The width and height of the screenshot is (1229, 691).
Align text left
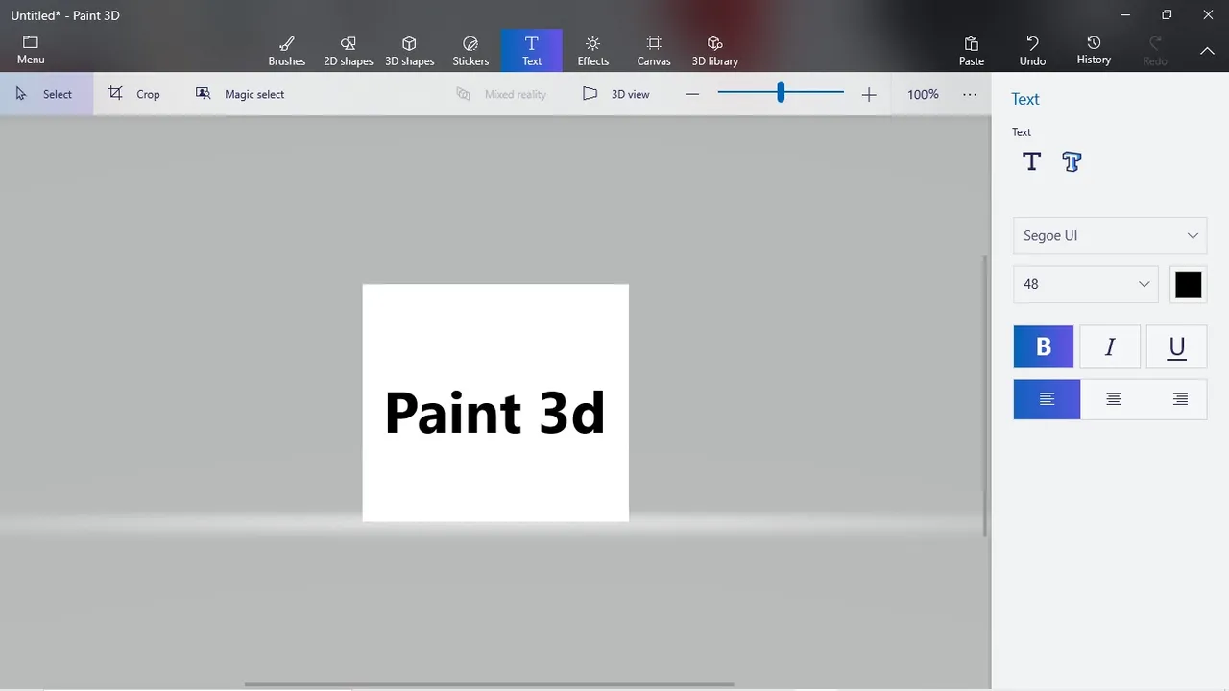tap(1047, 399)
